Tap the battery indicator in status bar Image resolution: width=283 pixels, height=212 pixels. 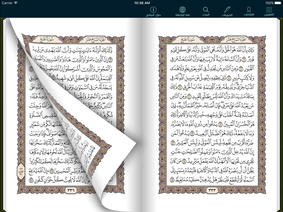(x=278, y=3)
